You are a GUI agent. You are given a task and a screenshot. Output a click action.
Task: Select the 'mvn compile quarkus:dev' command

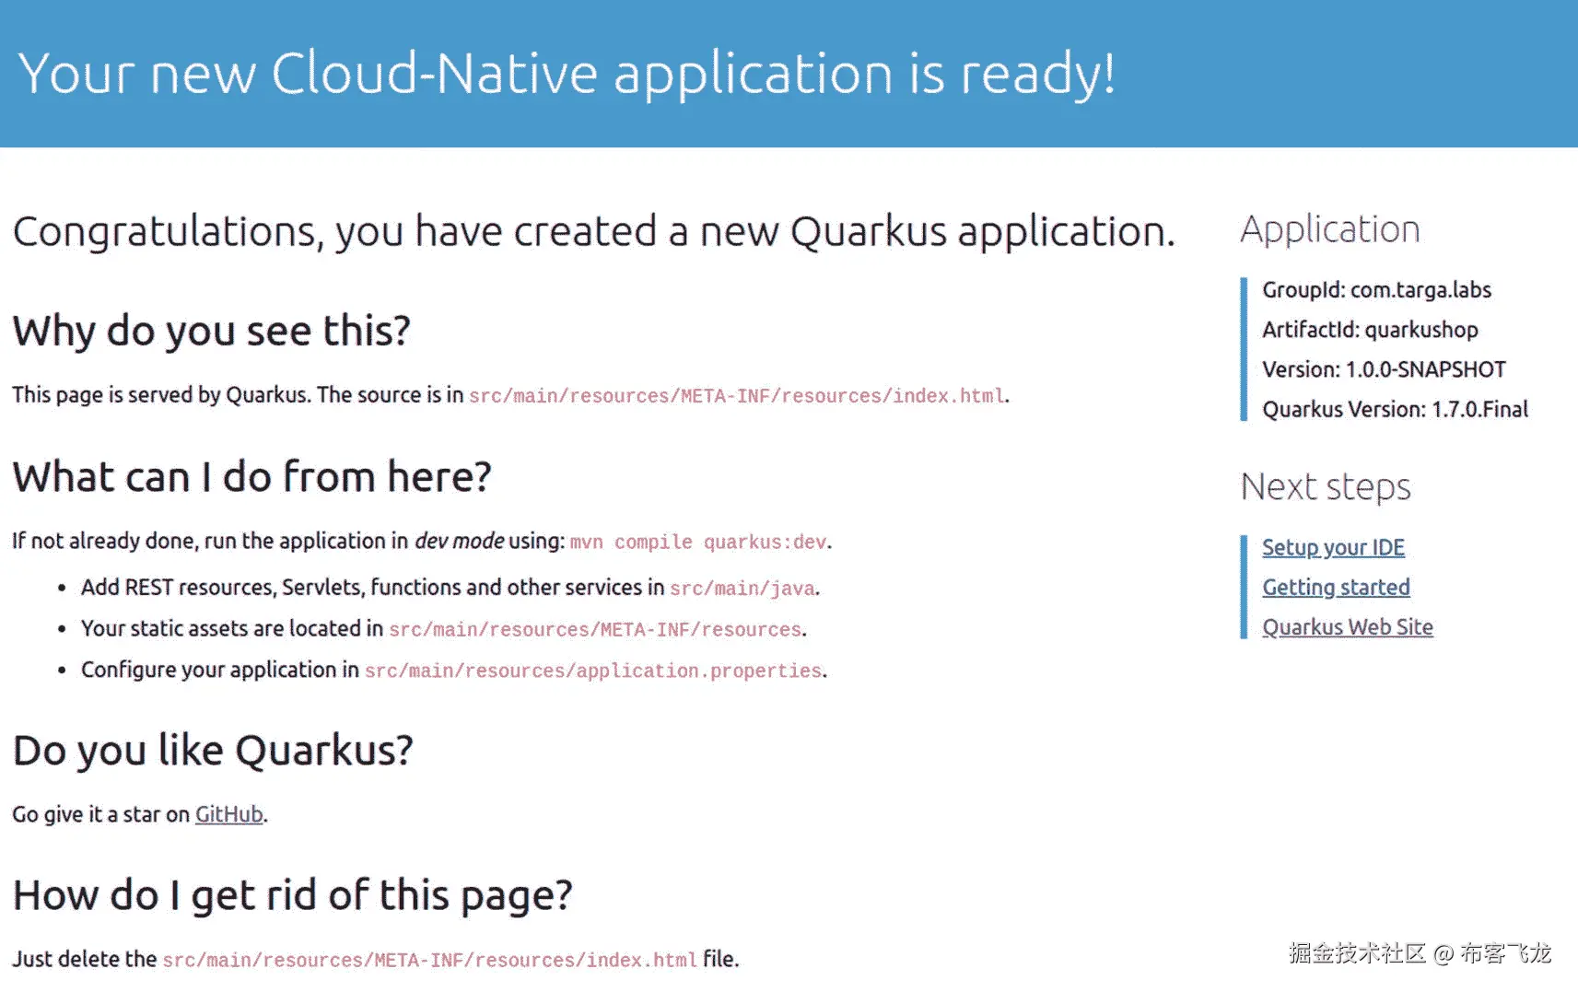(698, 543)
